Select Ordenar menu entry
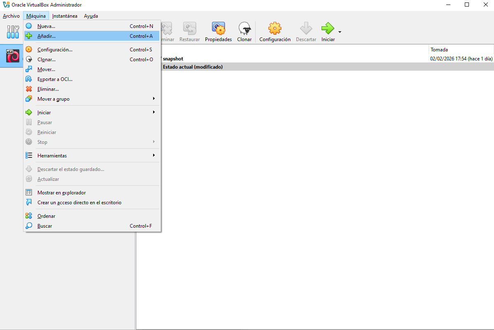Screen dimensions: 494x330 pyautogui.click(x=92, y=216)
